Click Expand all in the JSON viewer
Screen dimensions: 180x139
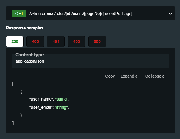(130, 76)
